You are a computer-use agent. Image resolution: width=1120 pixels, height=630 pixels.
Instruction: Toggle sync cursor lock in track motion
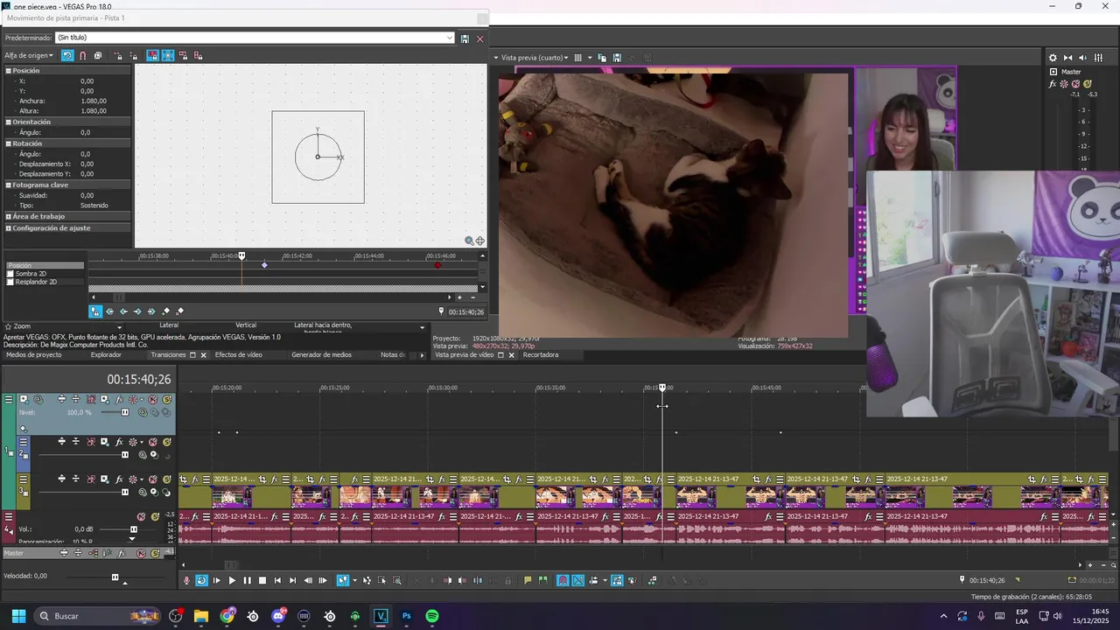pos(95,311)
